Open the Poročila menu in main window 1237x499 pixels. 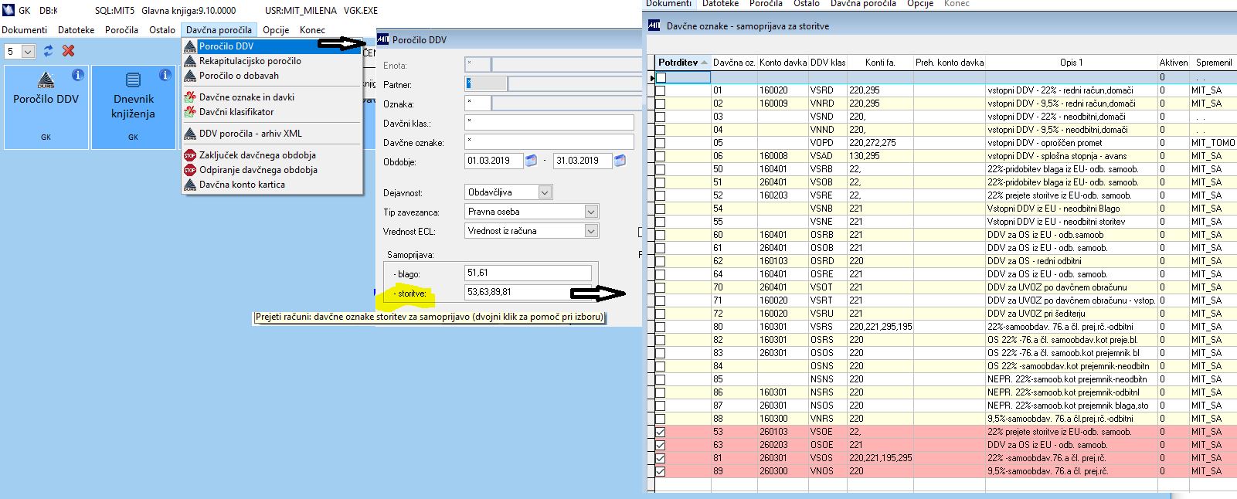click(x=122, y=30)
